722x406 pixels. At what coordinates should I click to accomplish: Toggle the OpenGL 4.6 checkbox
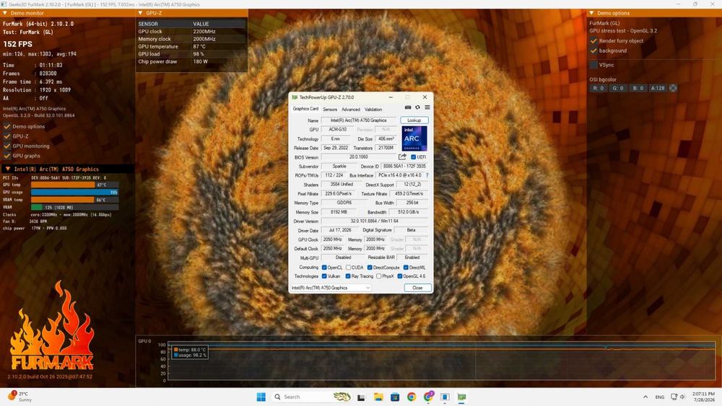[x=400, y=276]
